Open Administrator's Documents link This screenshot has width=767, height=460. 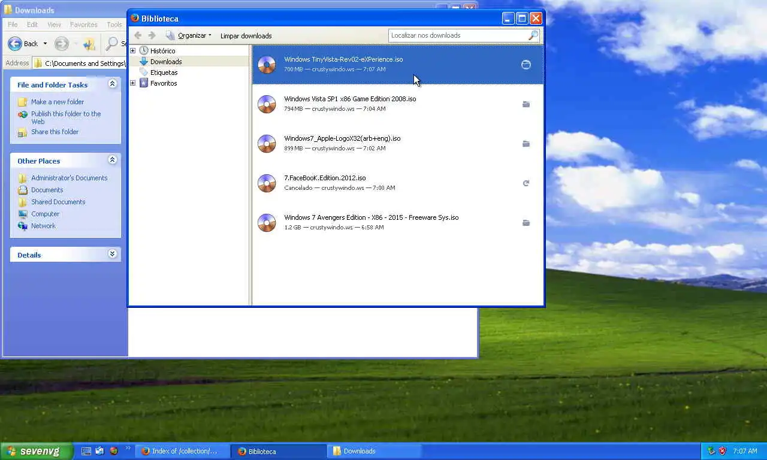[70, 178]
